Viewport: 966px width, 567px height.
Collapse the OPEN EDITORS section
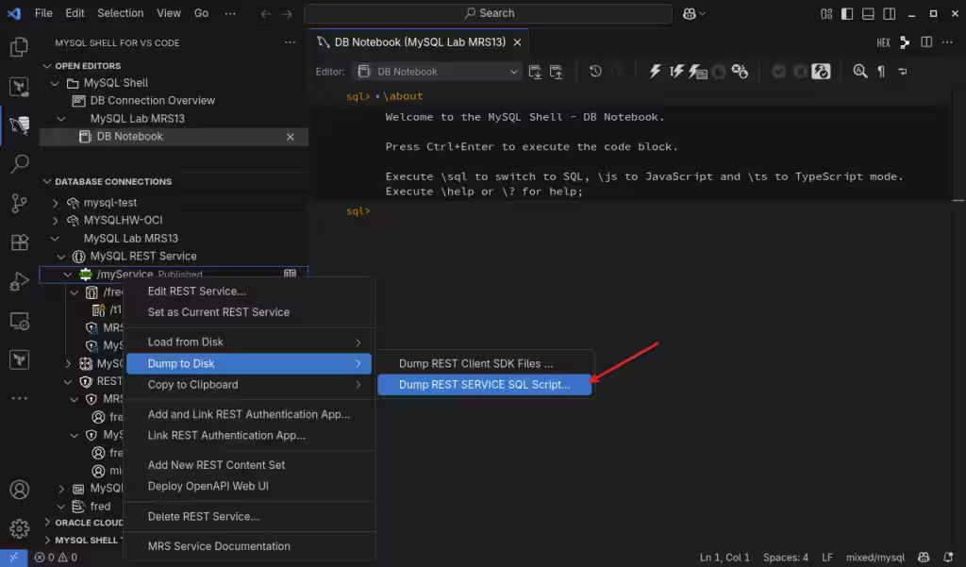pyautogui.click(x=47, y=66)
